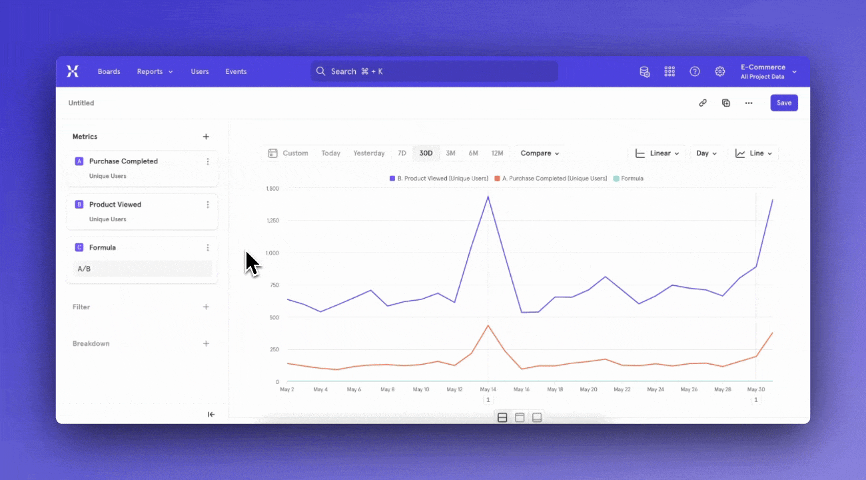Open the apps grid icon
Viewport: 866px width, 480px height.
669,71
